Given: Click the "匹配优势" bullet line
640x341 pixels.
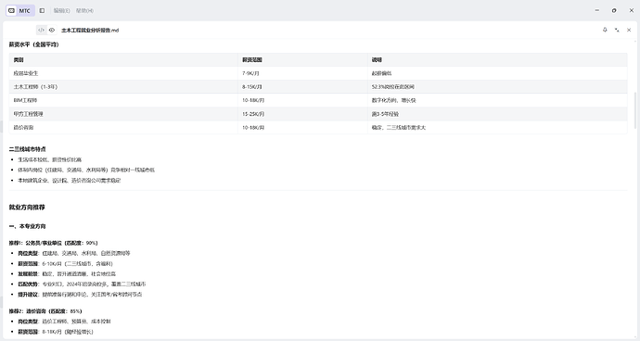Looking at the screenshot, I should point(82,284).
